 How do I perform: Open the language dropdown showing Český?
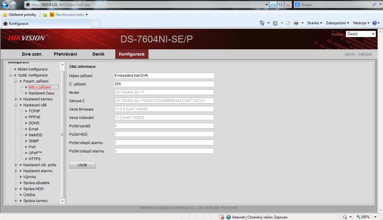point(361,34)
